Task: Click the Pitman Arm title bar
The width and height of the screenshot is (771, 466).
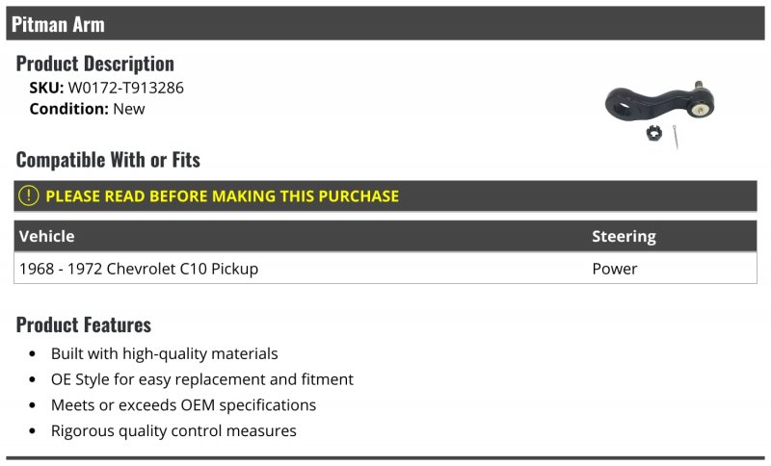Action: 385,24
